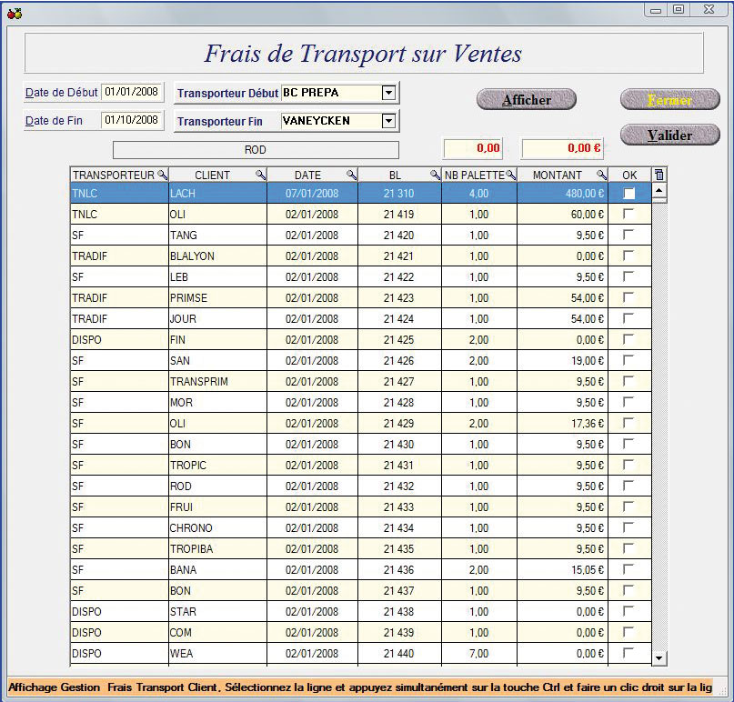Click the red 0,00 € amount total field

point(562,148)
